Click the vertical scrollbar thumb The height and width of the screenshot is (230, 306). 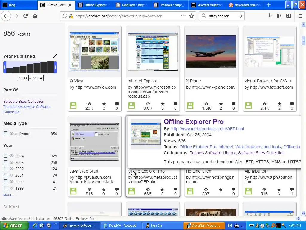click(x=303, y=40)
